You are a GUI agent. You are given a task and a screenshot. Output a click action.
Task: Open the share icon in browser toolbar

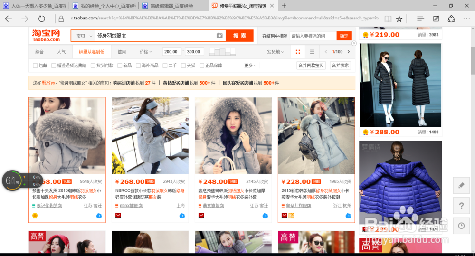(451, 19)
